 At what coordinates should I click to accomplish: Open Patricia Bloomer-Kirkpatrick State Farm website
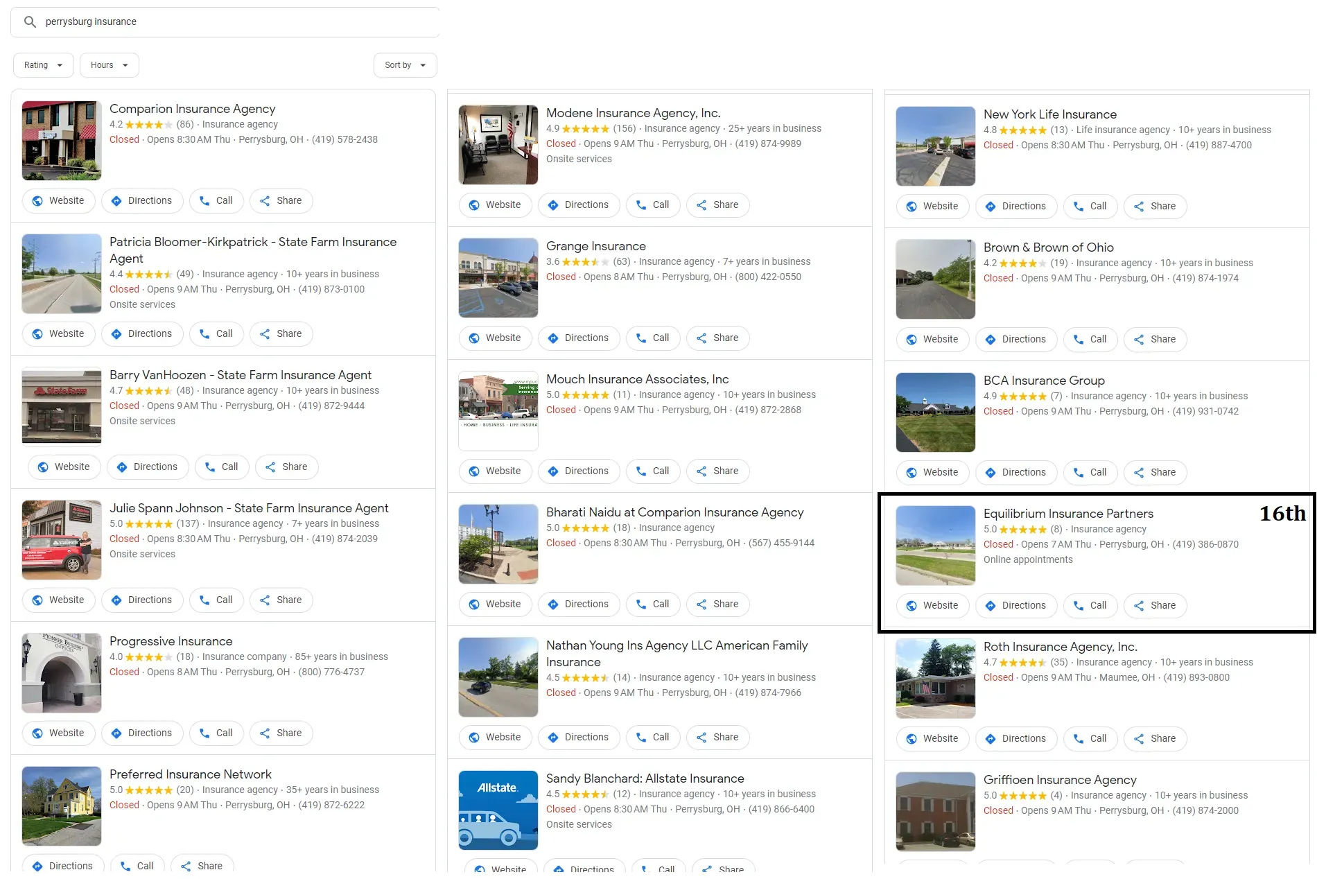pos(58,334)
